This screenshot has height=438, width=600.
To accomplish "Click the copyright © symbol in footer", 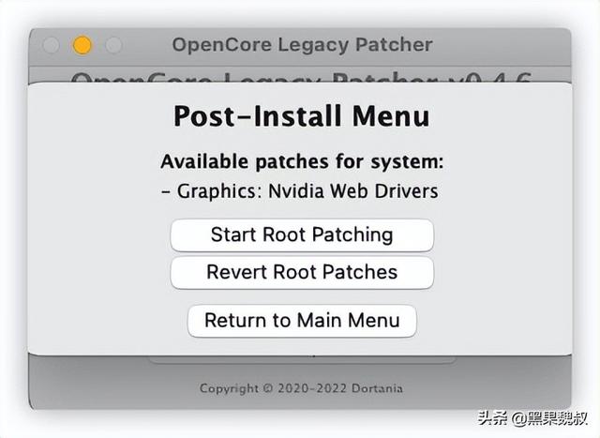I will point(268,388).
